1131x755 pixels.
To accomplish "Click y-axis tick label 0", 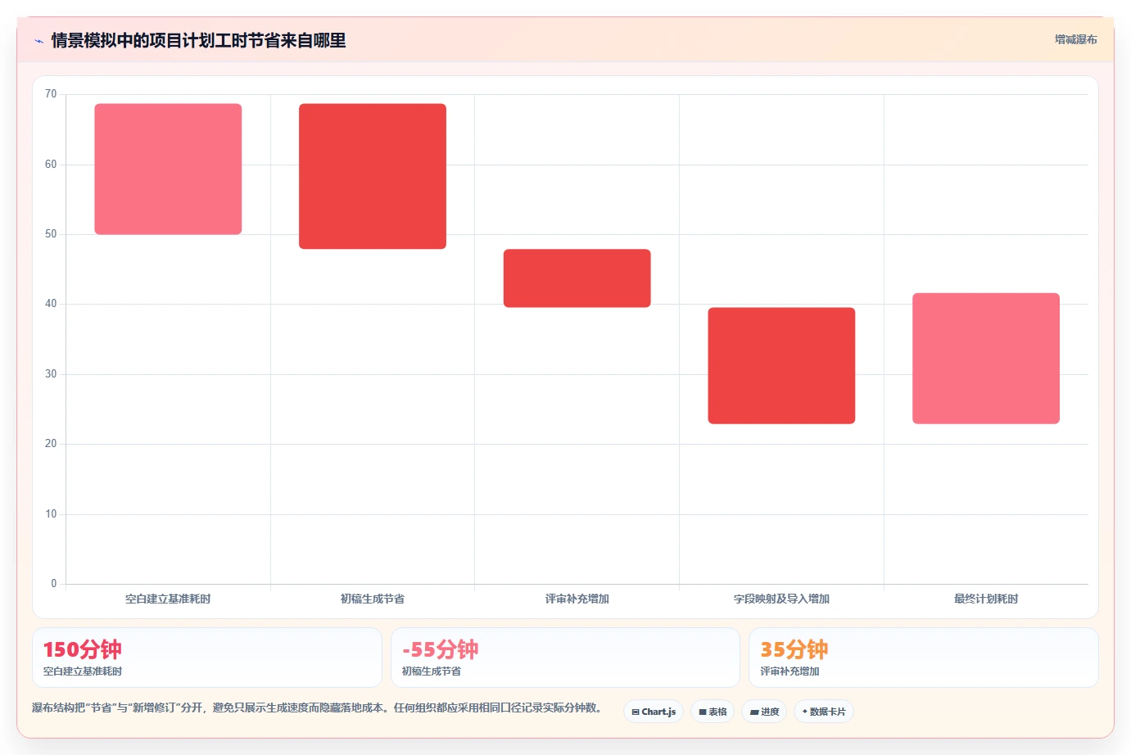I will [x=54, y=584].
